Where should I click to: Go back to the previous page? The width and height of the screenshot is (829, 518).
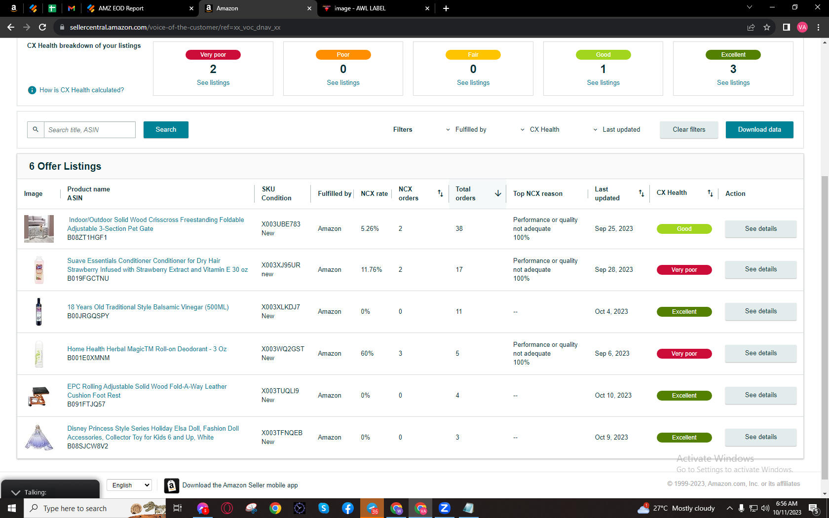coord(11,27)
